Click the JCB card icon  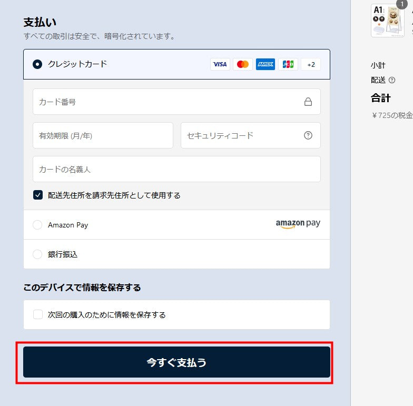click(x=288, y=64)
